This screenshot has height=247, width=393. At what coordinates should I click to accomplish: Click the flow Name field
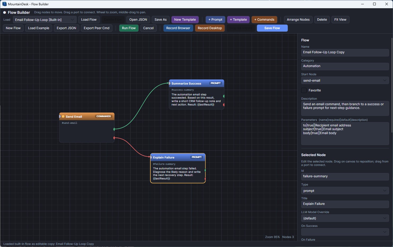click(345, 52)
